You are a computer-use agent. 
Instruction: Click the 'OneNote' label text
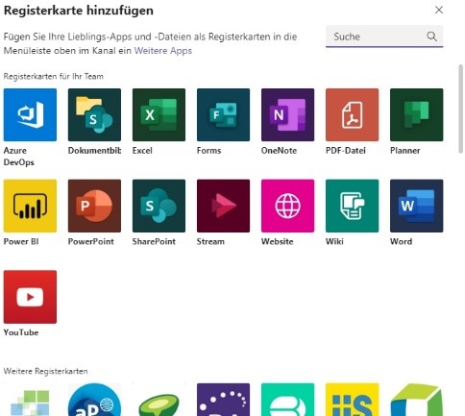coord(279,151)
